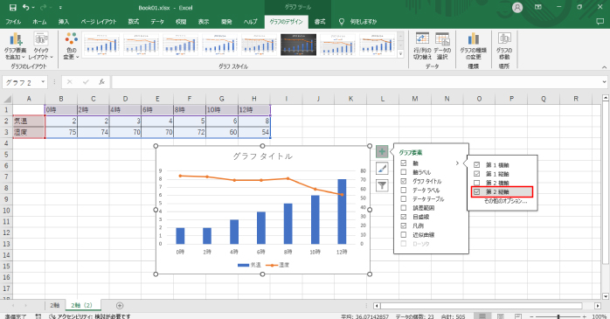The width and height of the screenshot is (610, 319).
Task: Click the Tell Me lightbulb search
Action: point(342,22)
